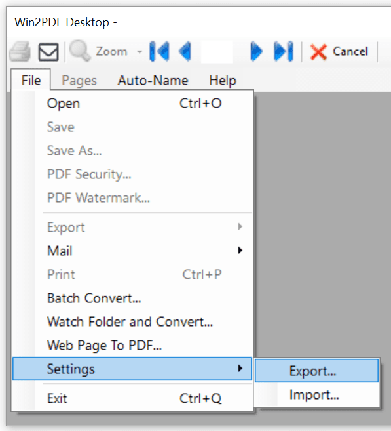391x431 pixels.
Task: Open the Zoom dropdown arrow
Action: [140, 52]
